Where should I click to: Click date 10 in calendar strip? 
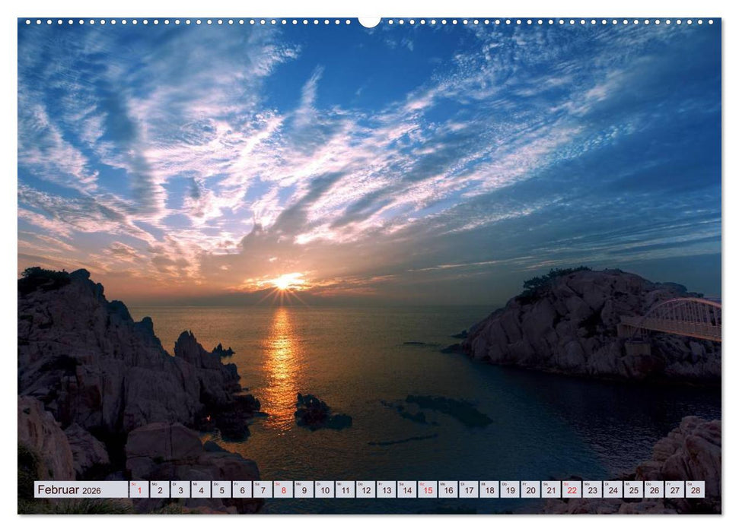tap(324, 490)
